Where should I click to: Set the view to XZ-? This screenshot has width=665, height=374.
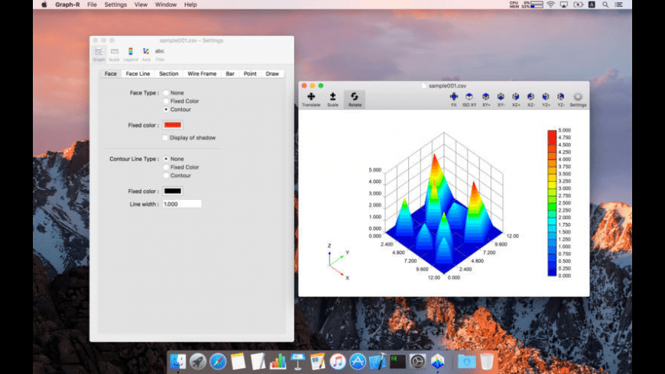530,98
